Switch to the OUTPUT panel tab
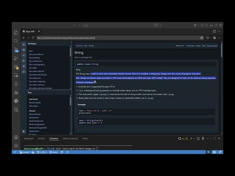This screenshot has height=176, width=235. (x=41, y=139)
